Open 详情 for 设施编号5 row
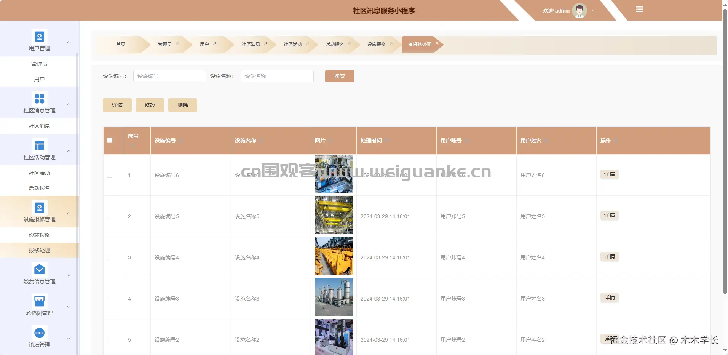The image size is (728, 355). (610, 215)
